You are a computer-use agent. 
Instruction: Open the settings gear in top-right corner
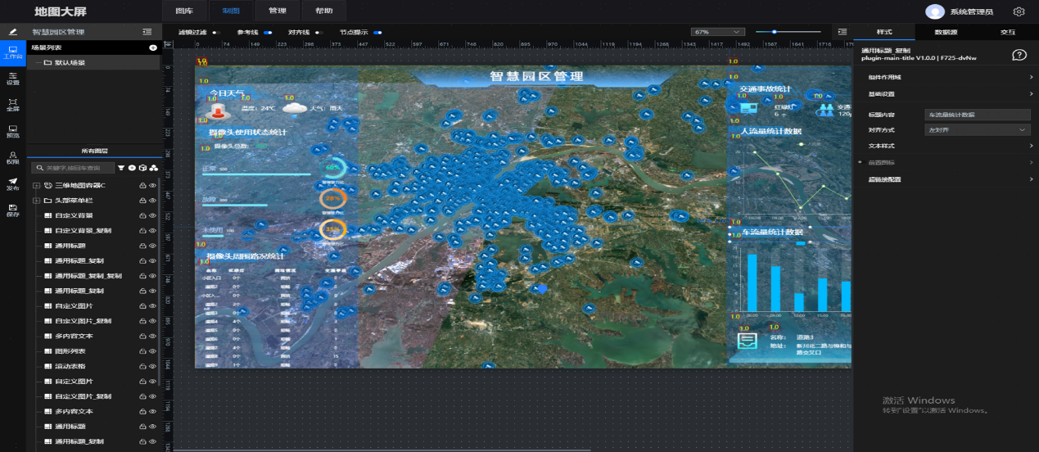pyautogui.click(x=1019, y=11)
